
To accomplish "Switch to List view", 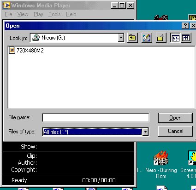I will click(175, 38).
